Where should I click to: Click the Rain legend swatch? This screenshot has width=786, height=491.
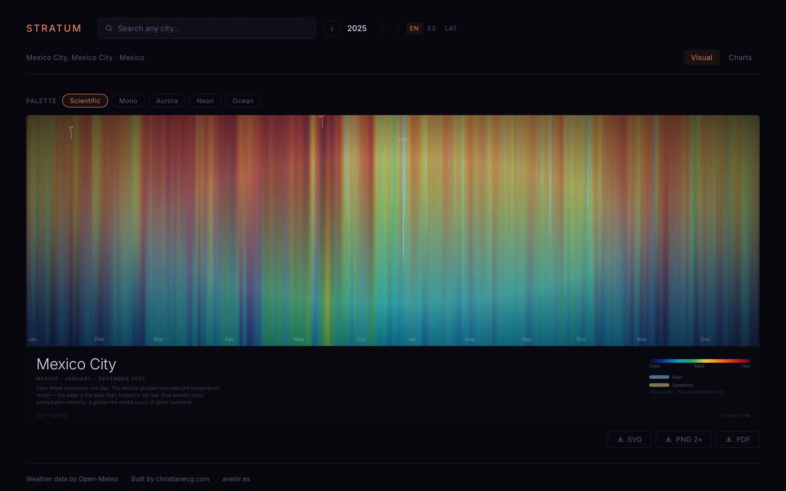point(659,377)
